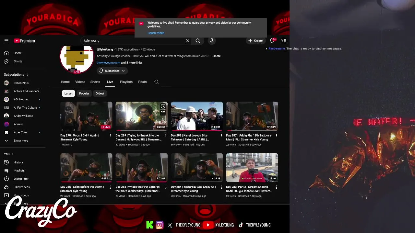Open more options for Day 289 video
This screenshot has width=415, height=233.
166,136
